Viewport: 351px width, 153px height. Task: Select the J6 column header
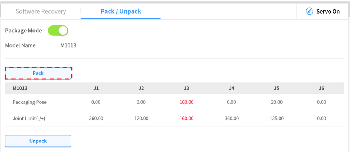pos(322,88)
